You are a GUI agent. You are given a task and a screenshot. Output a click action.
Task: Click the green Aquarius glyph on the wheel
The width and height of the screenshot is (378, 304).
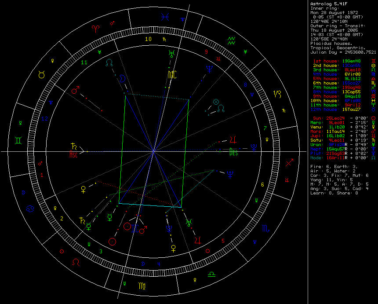232,41
